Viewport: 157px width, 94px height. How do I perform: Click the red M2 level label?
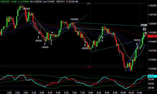click(x=89, y=67)
